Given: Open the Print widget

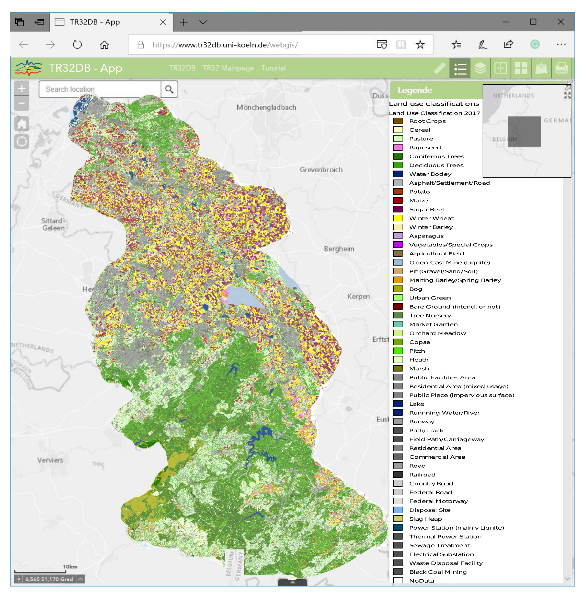Looking at the screenshot, I should [x=561, y=68].
